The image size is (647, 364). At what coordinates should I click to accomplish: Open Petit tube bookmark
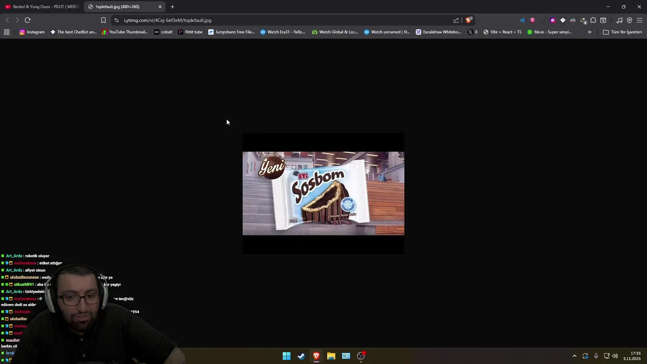pos(190,32)
